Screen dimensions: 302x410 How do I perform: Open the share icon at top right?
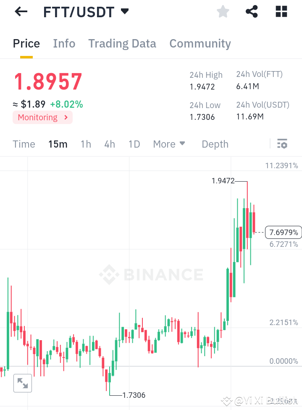[252, 11]
